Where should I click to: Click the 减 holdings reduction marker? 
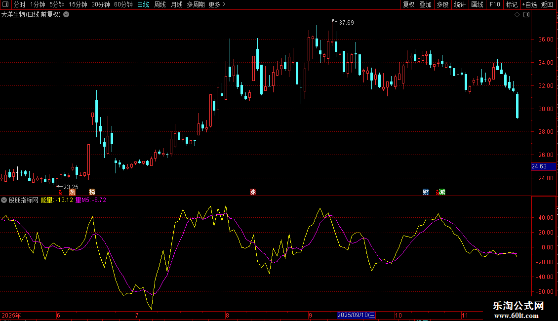point(442,192)
